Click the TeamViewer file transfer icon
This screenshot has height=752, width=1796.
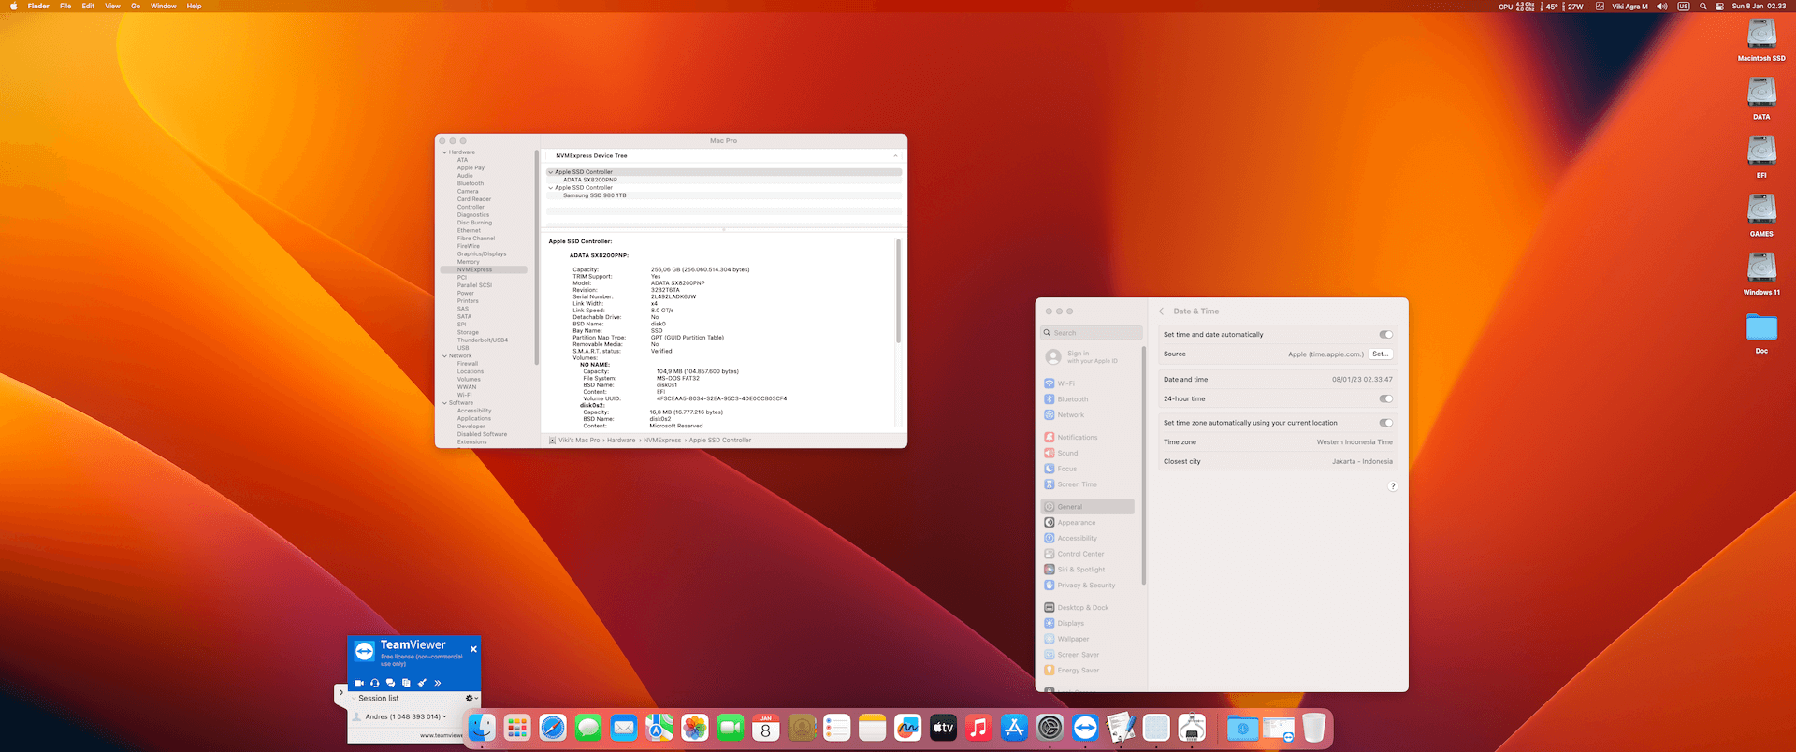tap(406, 683)
